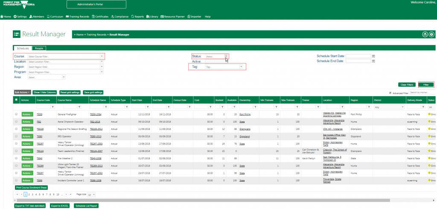Open the Schedule End Date calendar picker
The width and height of the screenshot is (437, 209).
point(373,61)
